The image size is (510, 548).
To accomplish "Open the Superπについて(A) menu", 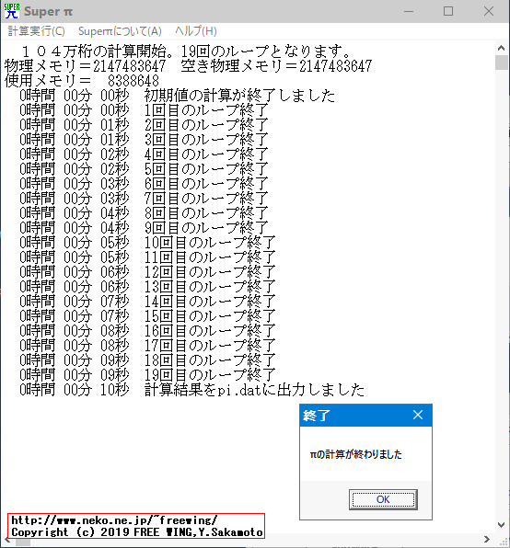I will (120, 31).
